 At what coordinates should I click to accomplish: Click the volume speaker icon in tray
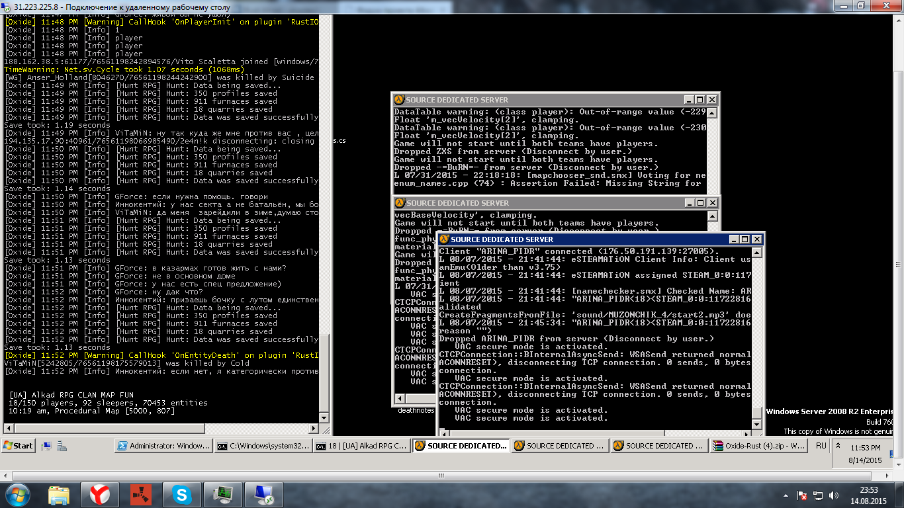(x=834, y=495)
